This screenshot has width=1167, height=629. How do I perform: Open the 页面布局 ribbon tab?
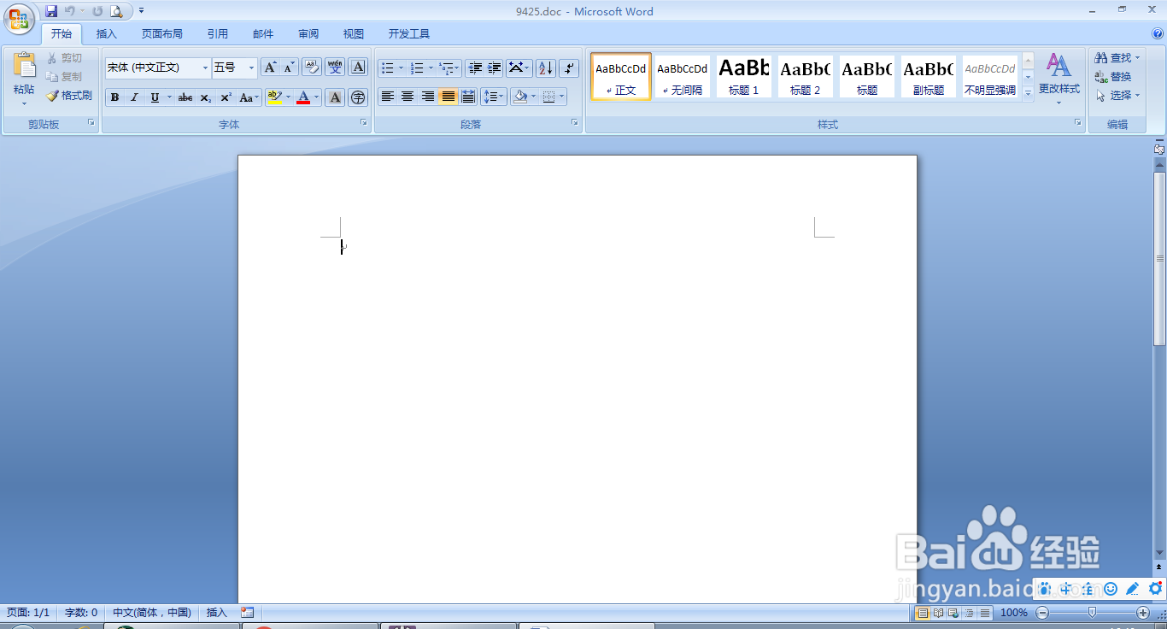tap(162, 34)
